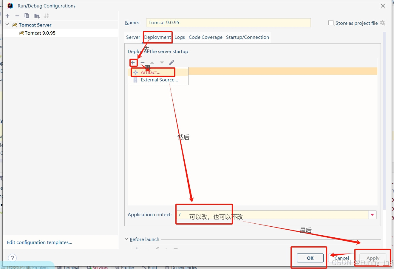This screenshot has width=394, height=269.
Task: Open the Services tool window tab
Action: tap(97, 268)
